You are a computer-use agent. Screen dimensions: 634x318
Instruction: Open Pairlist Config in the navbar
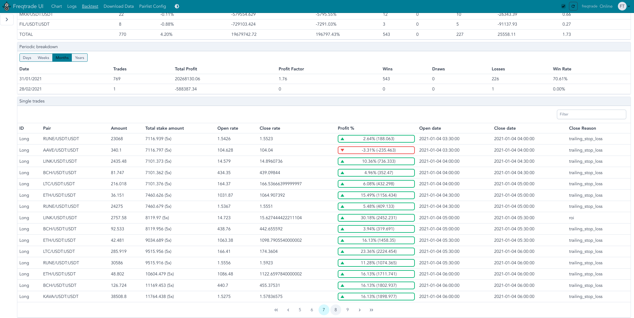(152, 6)
